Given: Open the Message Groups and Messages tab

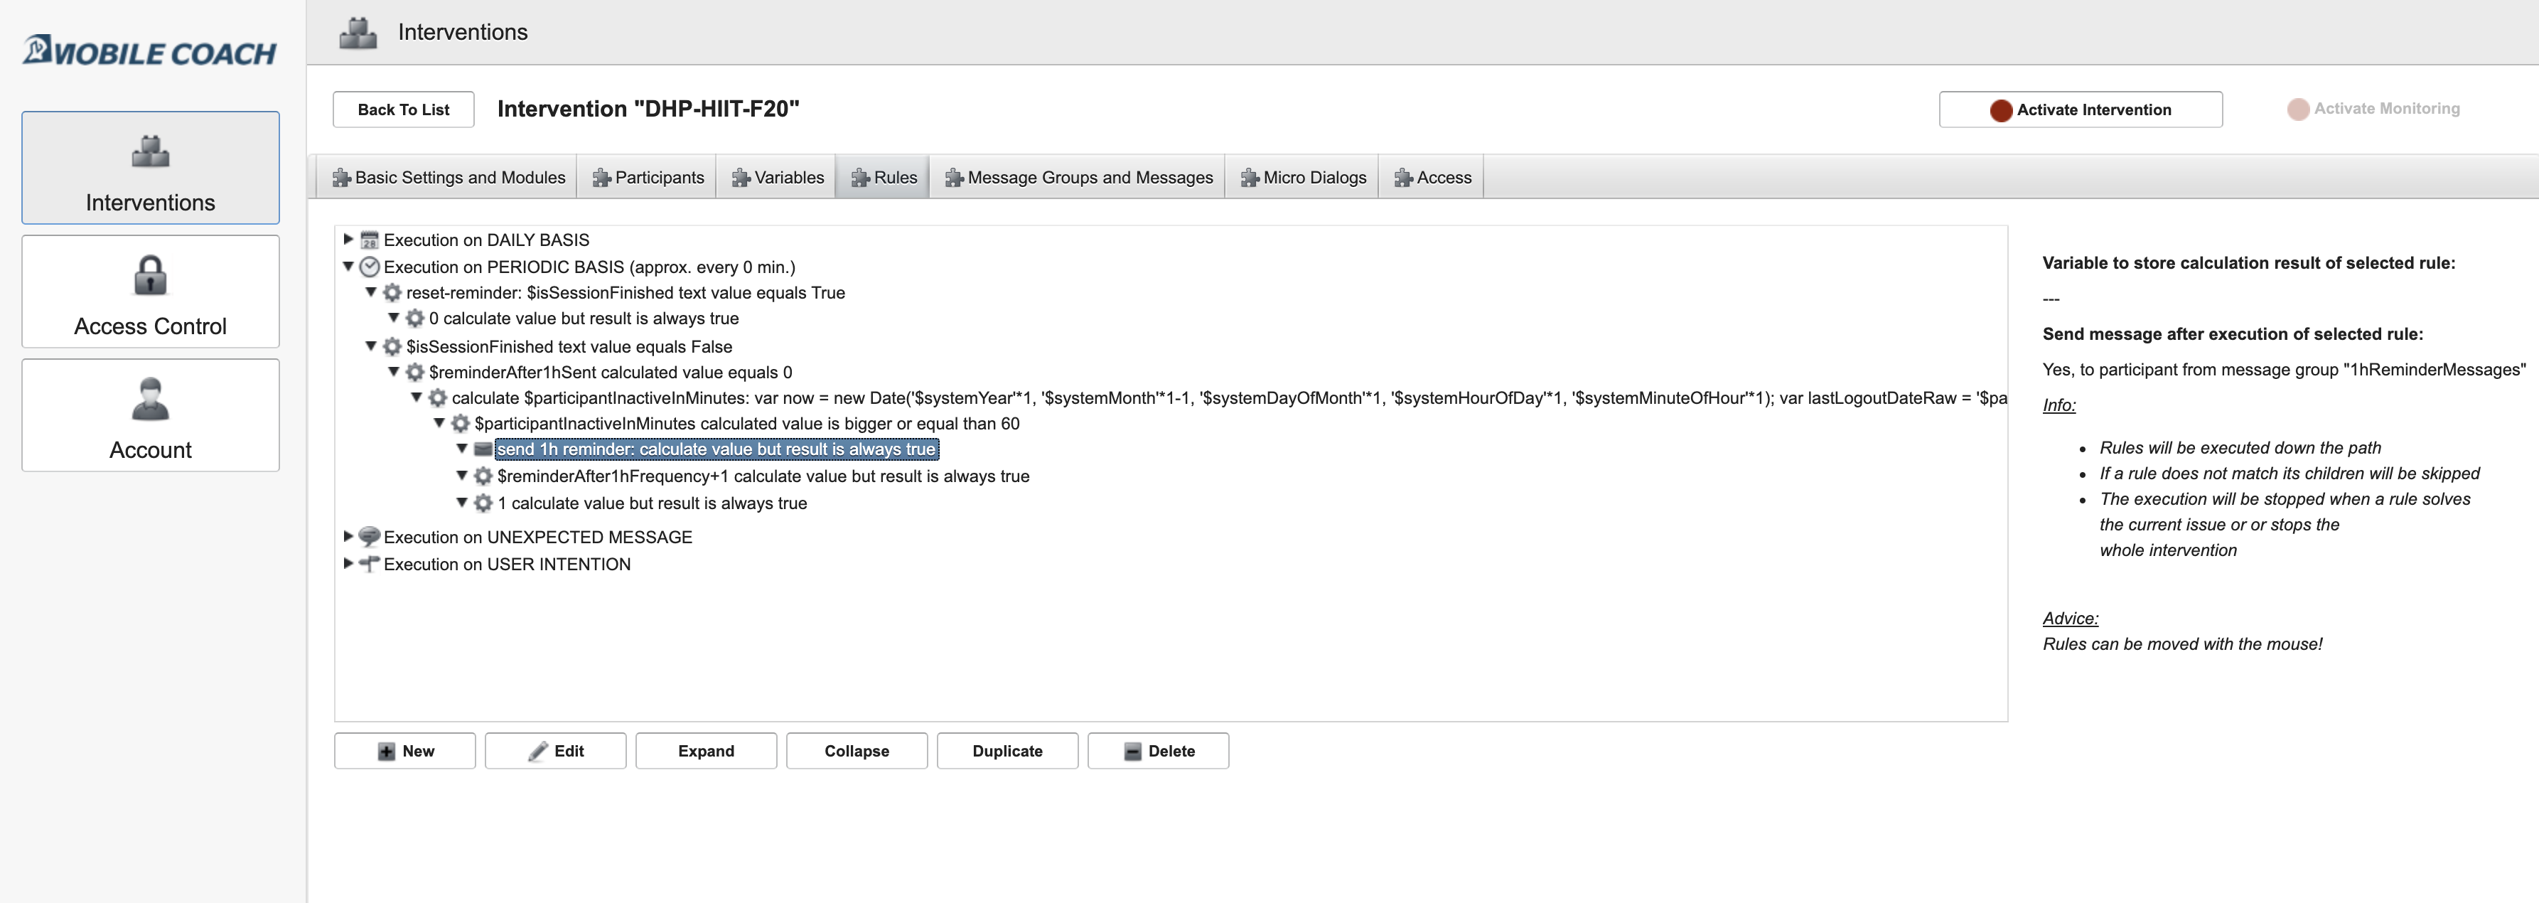Looking at the screenshot, I should pyautogui.click(x=1088, y=177).
